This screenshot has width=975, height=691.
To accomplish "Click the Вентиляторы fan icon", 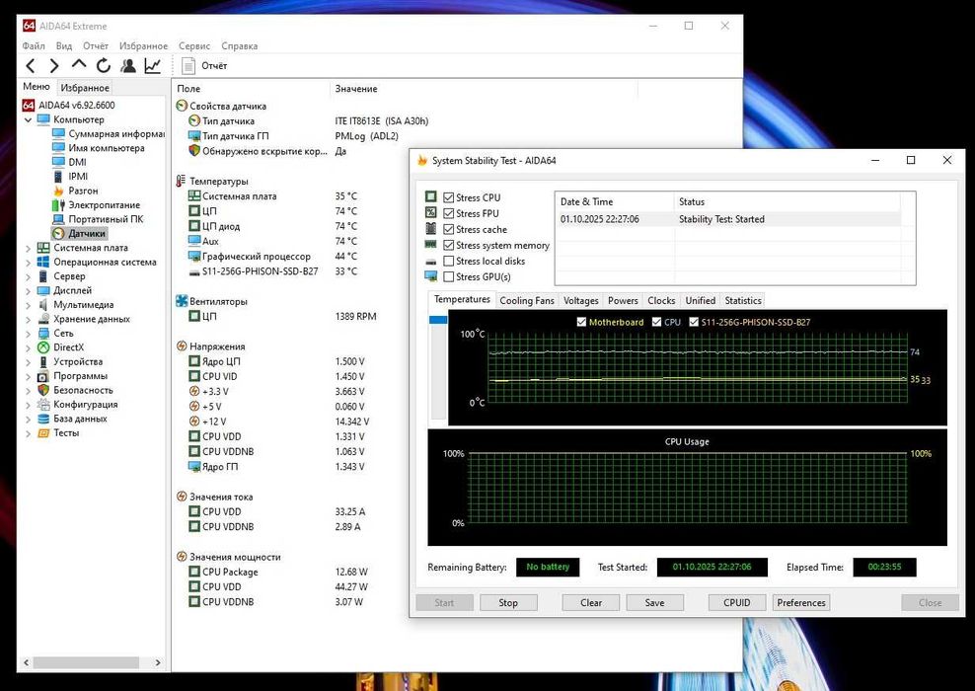I will (182, 301).
